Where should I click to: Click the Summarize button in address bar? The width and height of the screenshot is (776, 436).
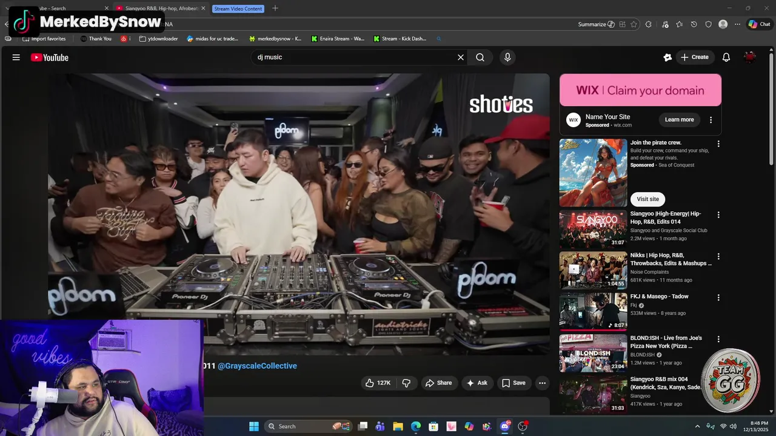tap(596, 24)
